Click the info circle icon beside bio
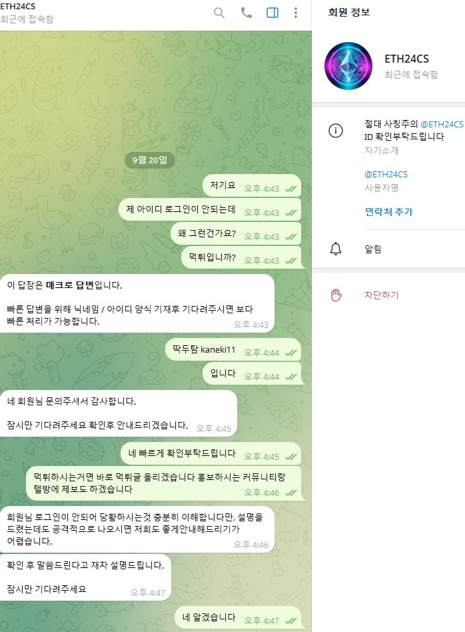Screen dimensions: 465x632 tap(336, 131)
